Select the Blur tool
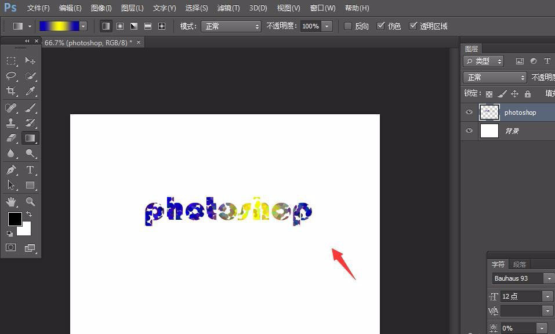The width and height of the screenshot is (555, 334). (x=11, y=153)
